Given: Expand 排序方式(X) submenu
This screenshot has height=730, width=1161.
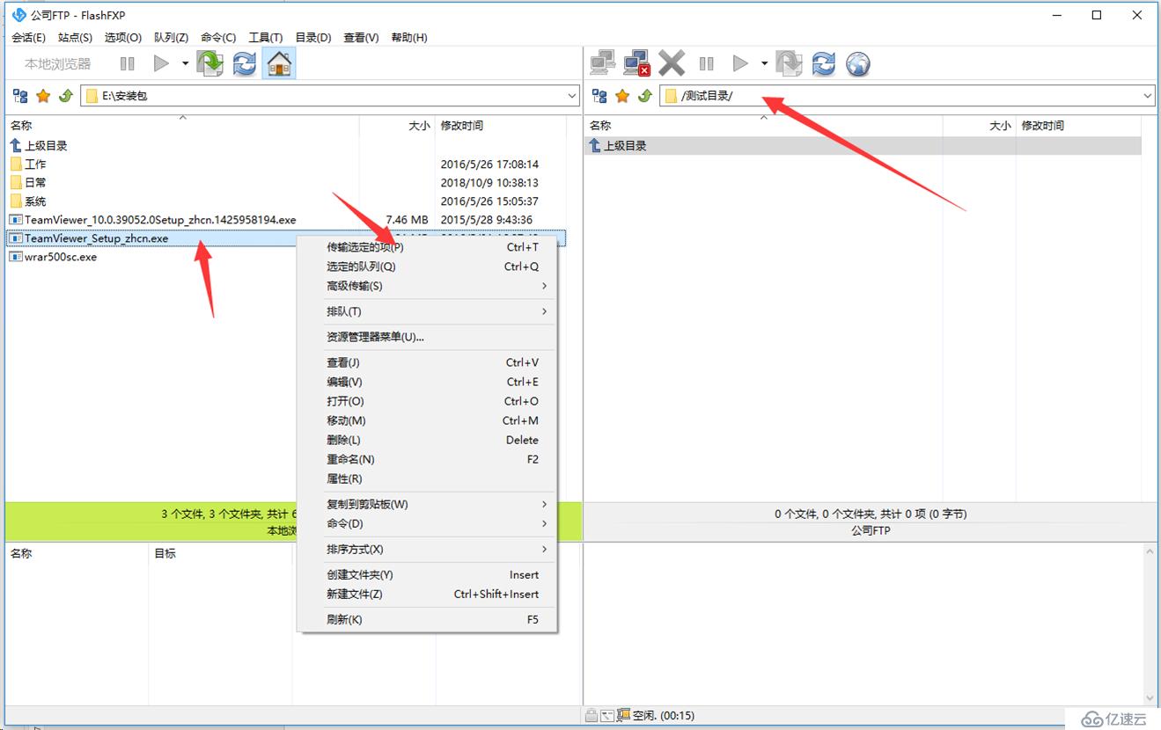Looking at the screenshot, I should (427, 549).
